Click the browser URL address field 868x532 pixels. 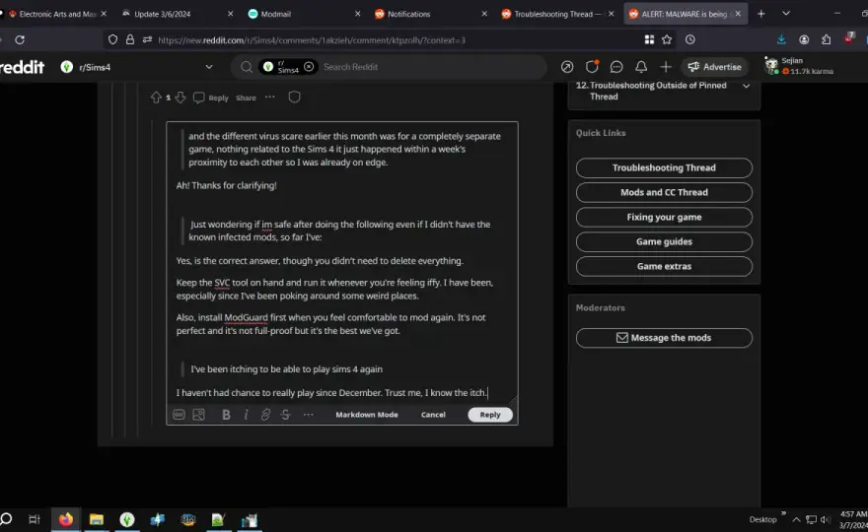[388, 39]
